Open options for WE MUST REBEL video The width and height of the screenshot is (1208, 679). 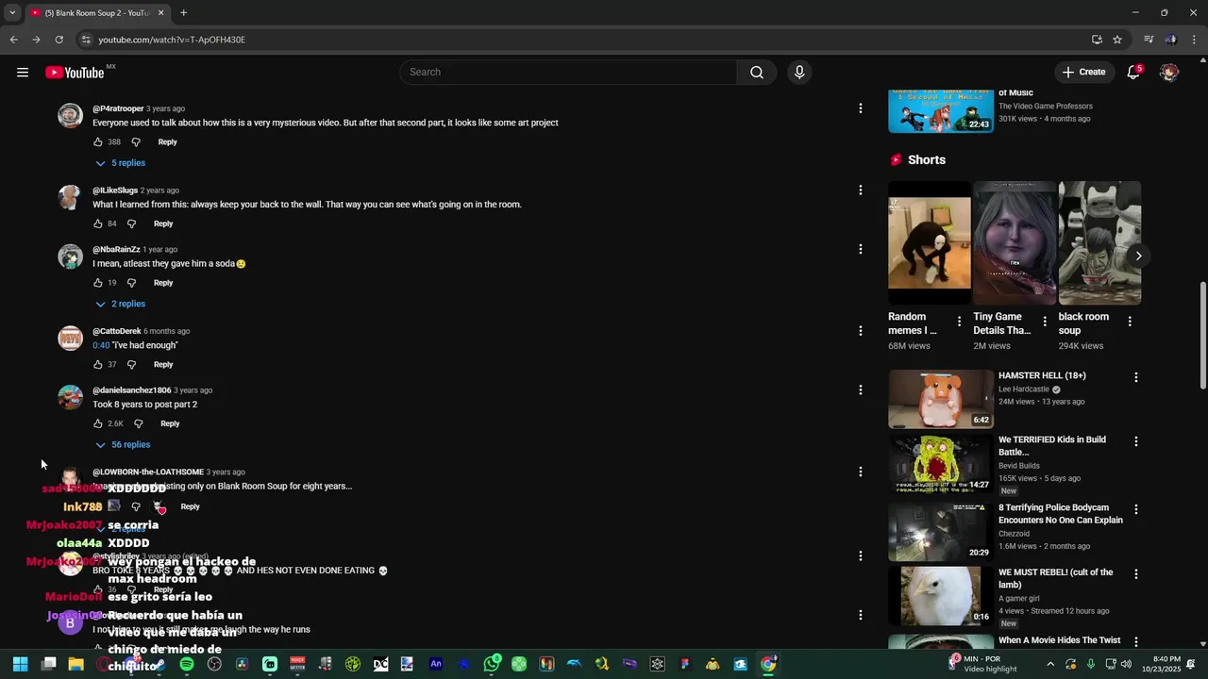(x=1135, y=573)
